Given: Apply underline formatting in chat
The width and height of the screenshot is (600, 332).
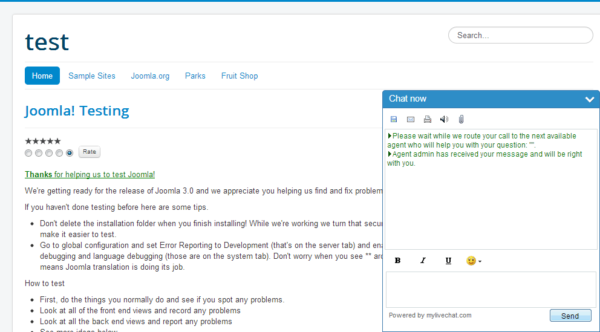Looking at the screenshot, I should (448, 261).
